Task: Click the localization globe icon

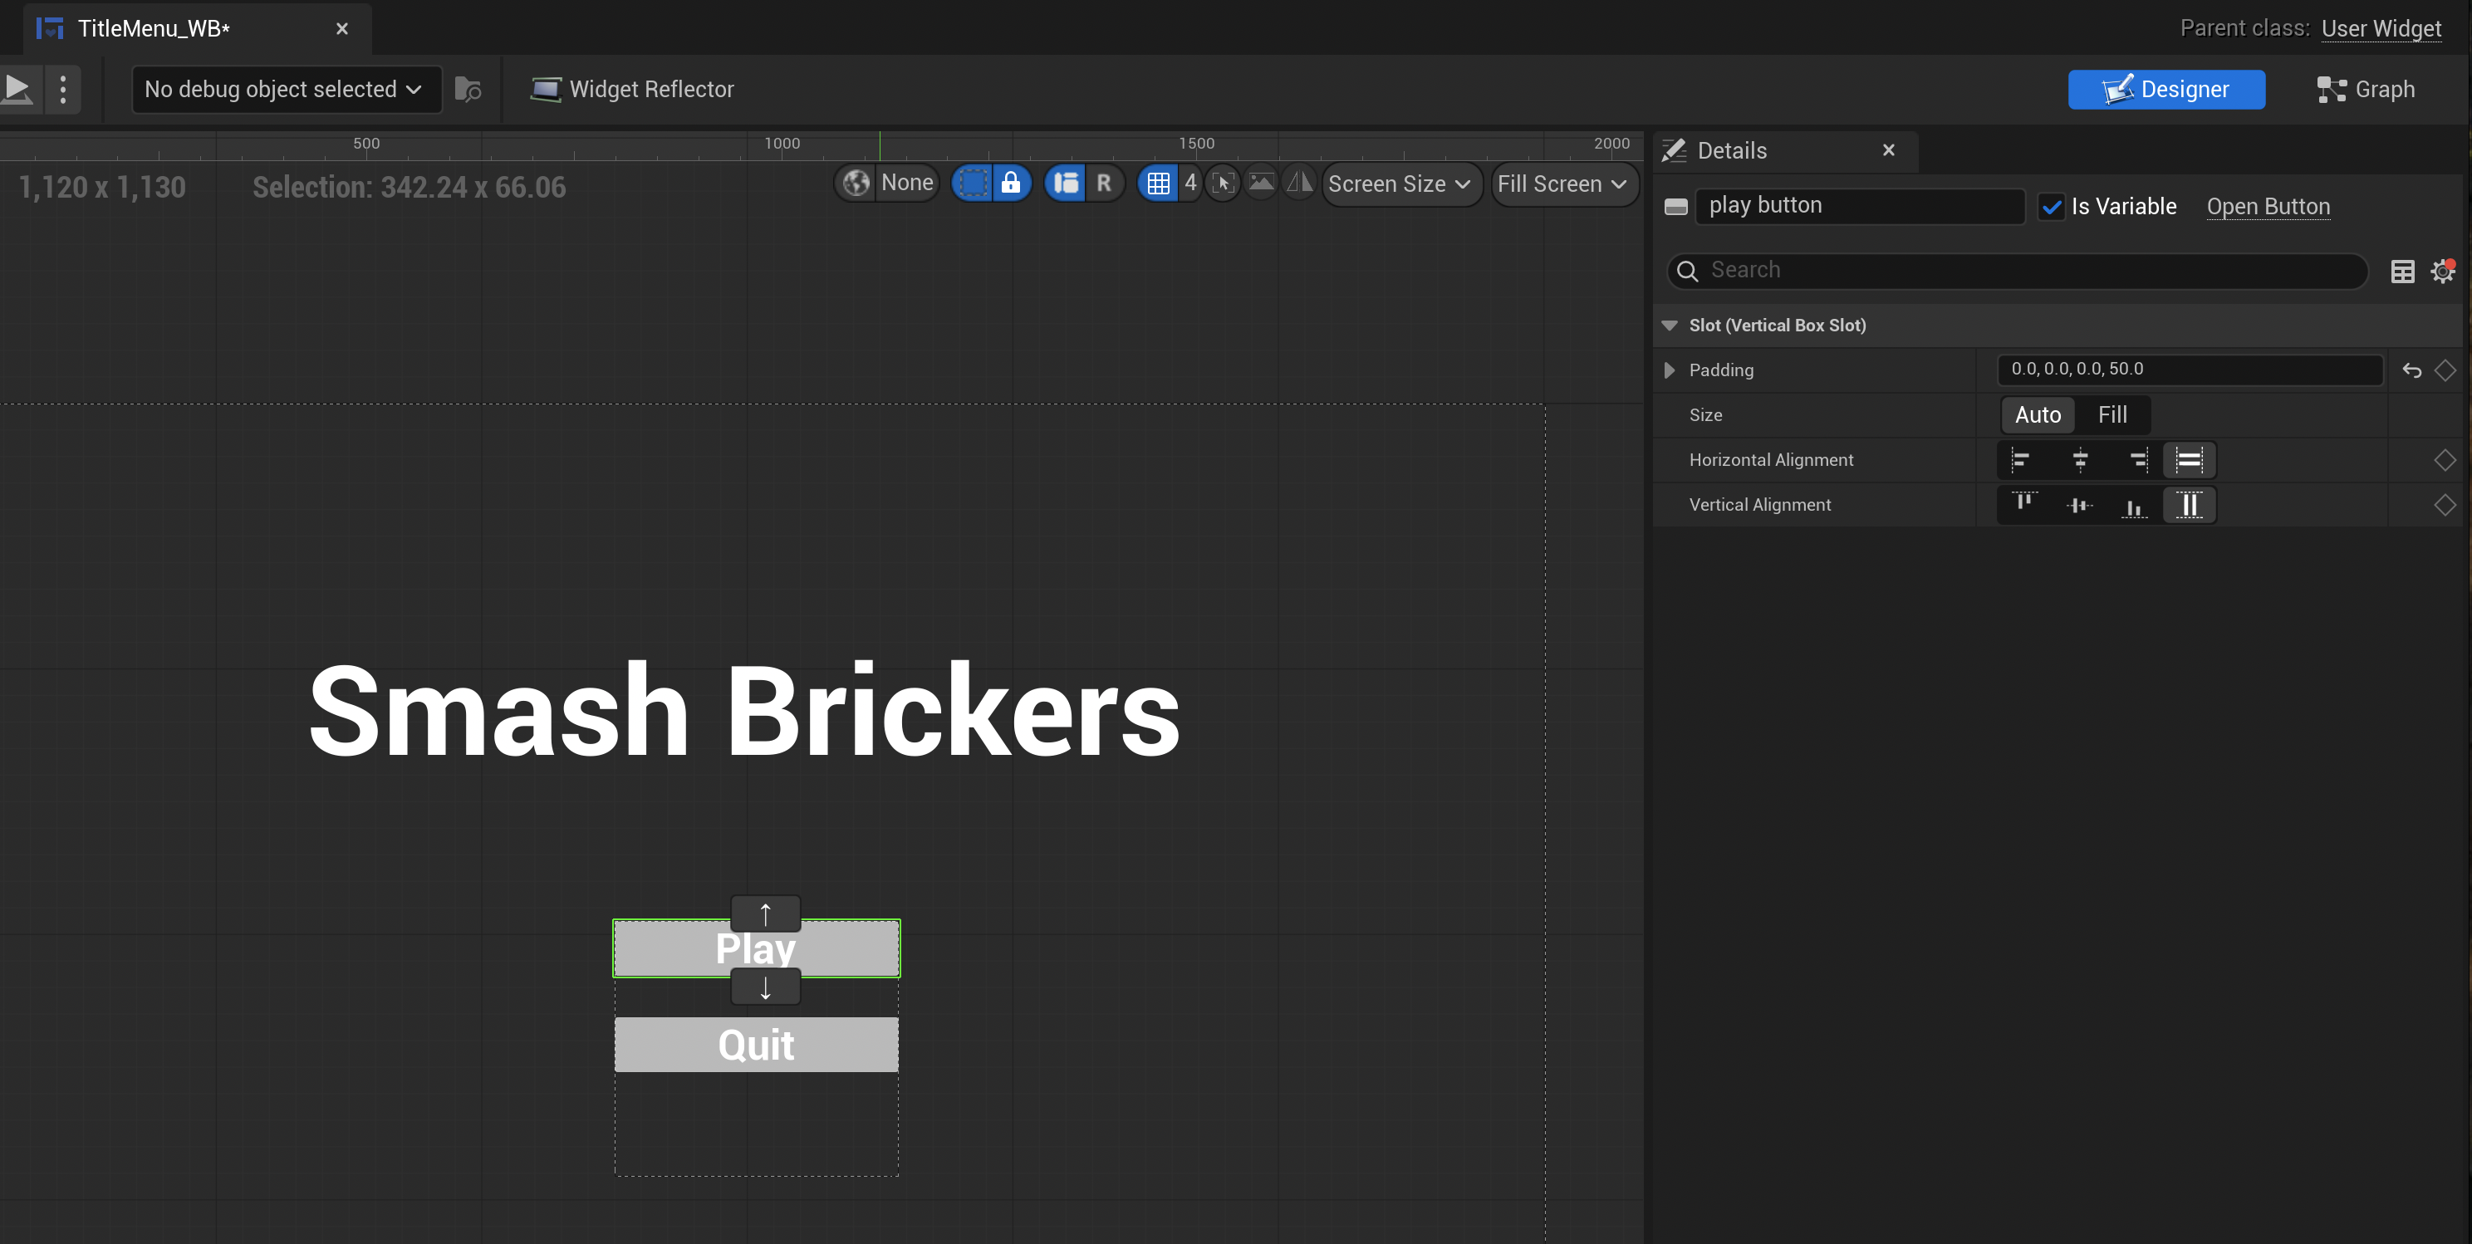Action: (856, 182)
